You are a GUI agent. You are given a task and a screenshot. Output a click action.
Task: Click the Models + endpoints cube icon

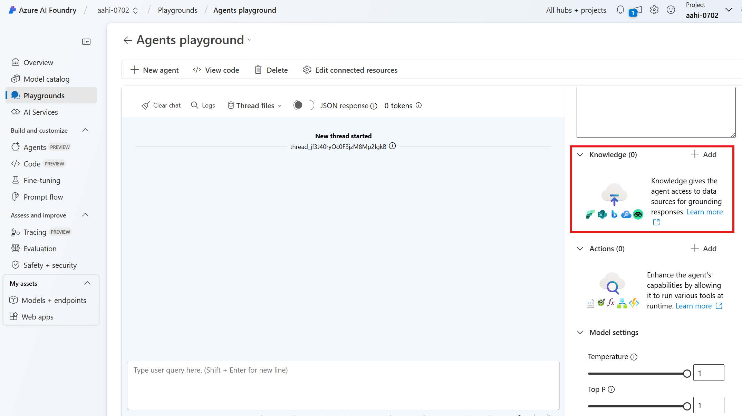pos(13,300)
